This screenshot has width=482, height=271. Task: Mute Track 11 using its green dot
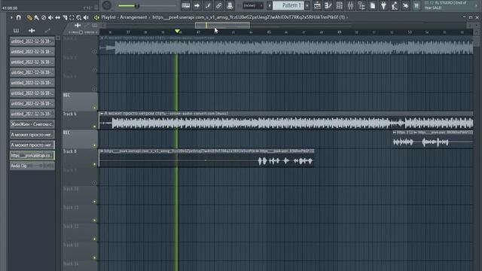click(95, 221)
